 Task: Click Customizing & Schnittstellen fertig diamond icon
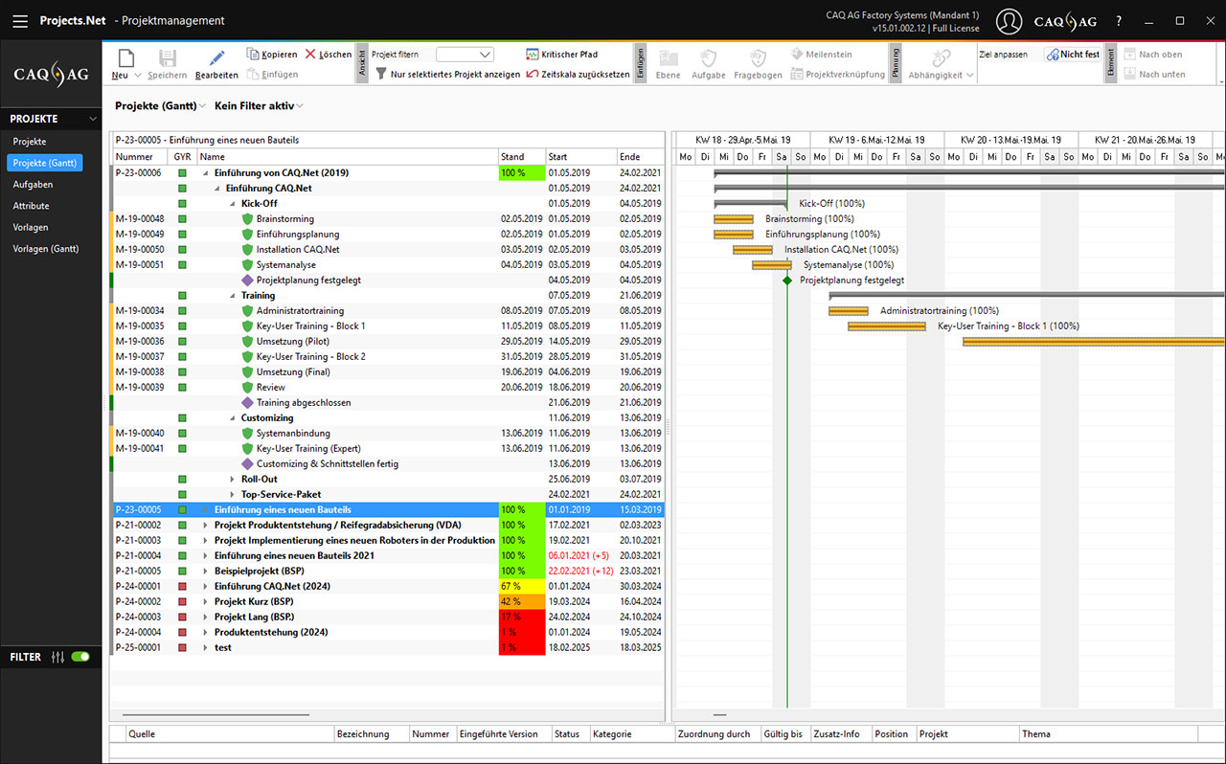coord(247,464)
